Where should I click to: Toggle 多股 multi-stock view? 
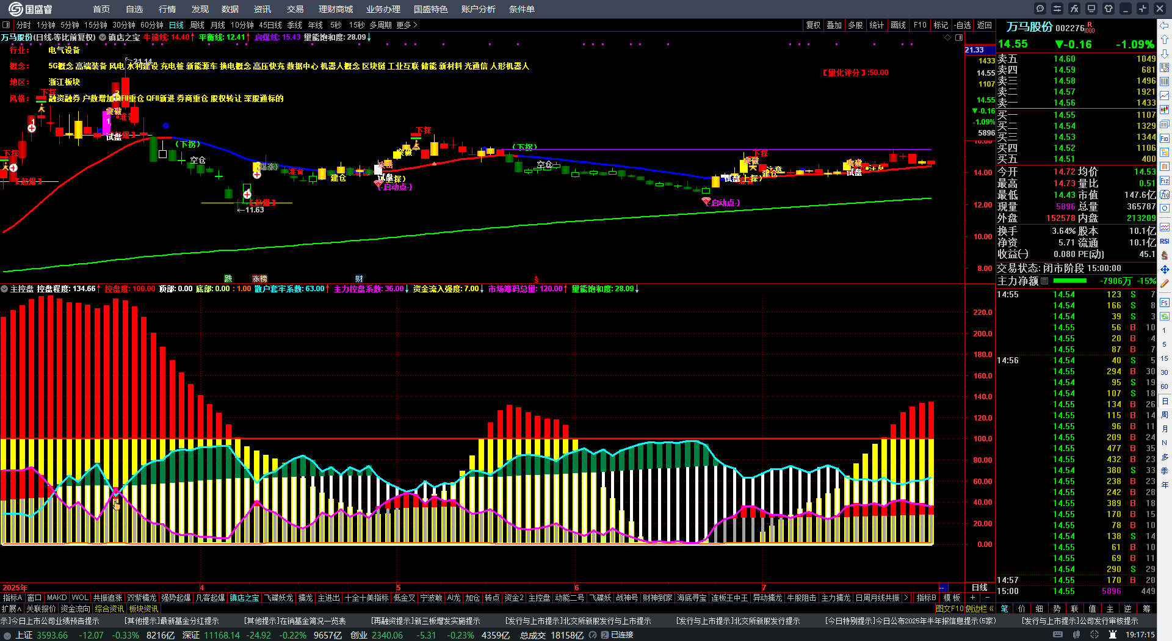coord(855,25)
